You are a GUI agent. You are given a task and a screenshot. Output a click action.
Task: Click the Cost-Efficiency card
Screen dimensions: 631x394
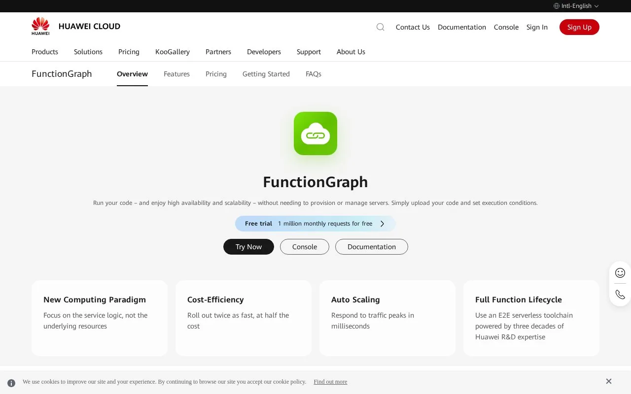(244, 318)
